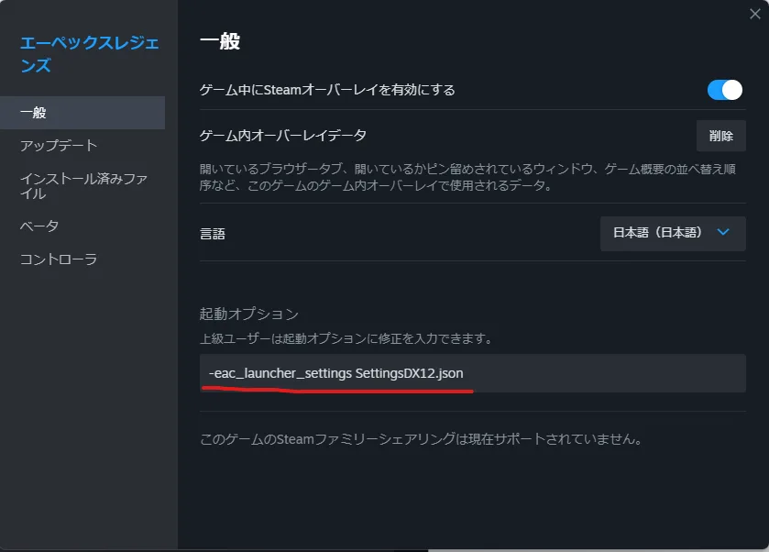Viewport: 769px width, 552px height.
Task: Click the ゲーム内オーバーレイデータ label
Action: tap(283, 136)
